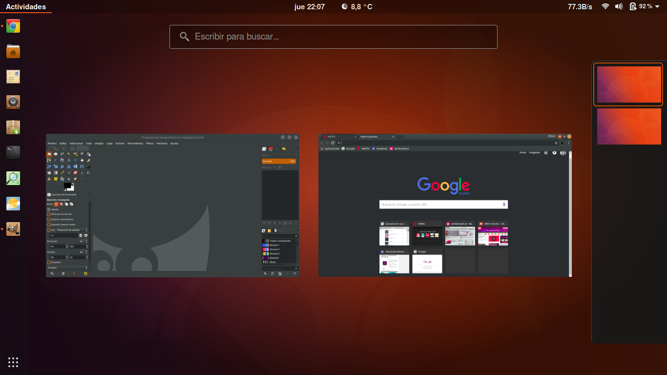Enable Expandir desde el centro checkbox
667x375 pixels.
[49, 225]
